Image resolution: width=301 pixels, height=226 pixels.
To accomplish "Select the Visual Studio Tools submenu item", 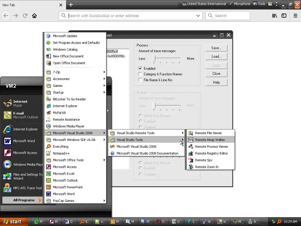I will 146,140.
